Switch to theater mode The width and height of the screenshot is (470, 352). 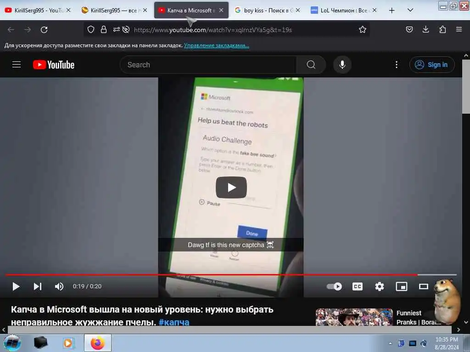tap(424, 286)
